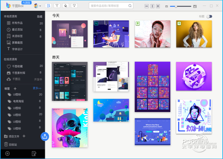Open the account avatar dropdown arrow
This screenshot has width=223, height=159.
click(40, 6)
